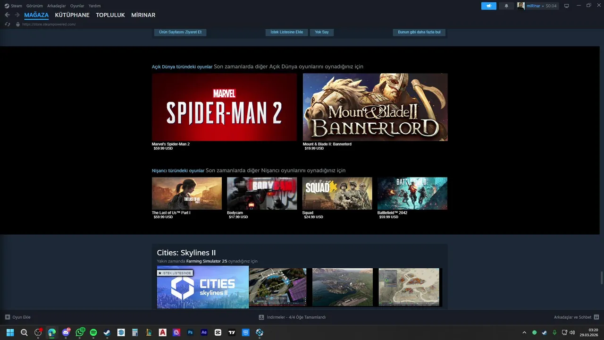Open TradingView from the taskbar
The image size is (604, 340).
[232, 332]
